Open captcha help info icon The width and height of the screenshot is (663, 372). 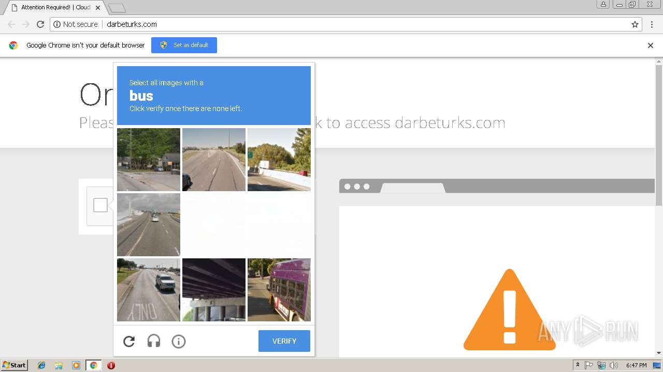pos(179,341)
